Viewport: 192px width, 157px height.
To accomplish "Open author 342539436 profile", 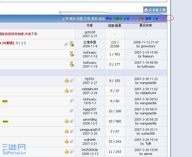I will [90, 150].
